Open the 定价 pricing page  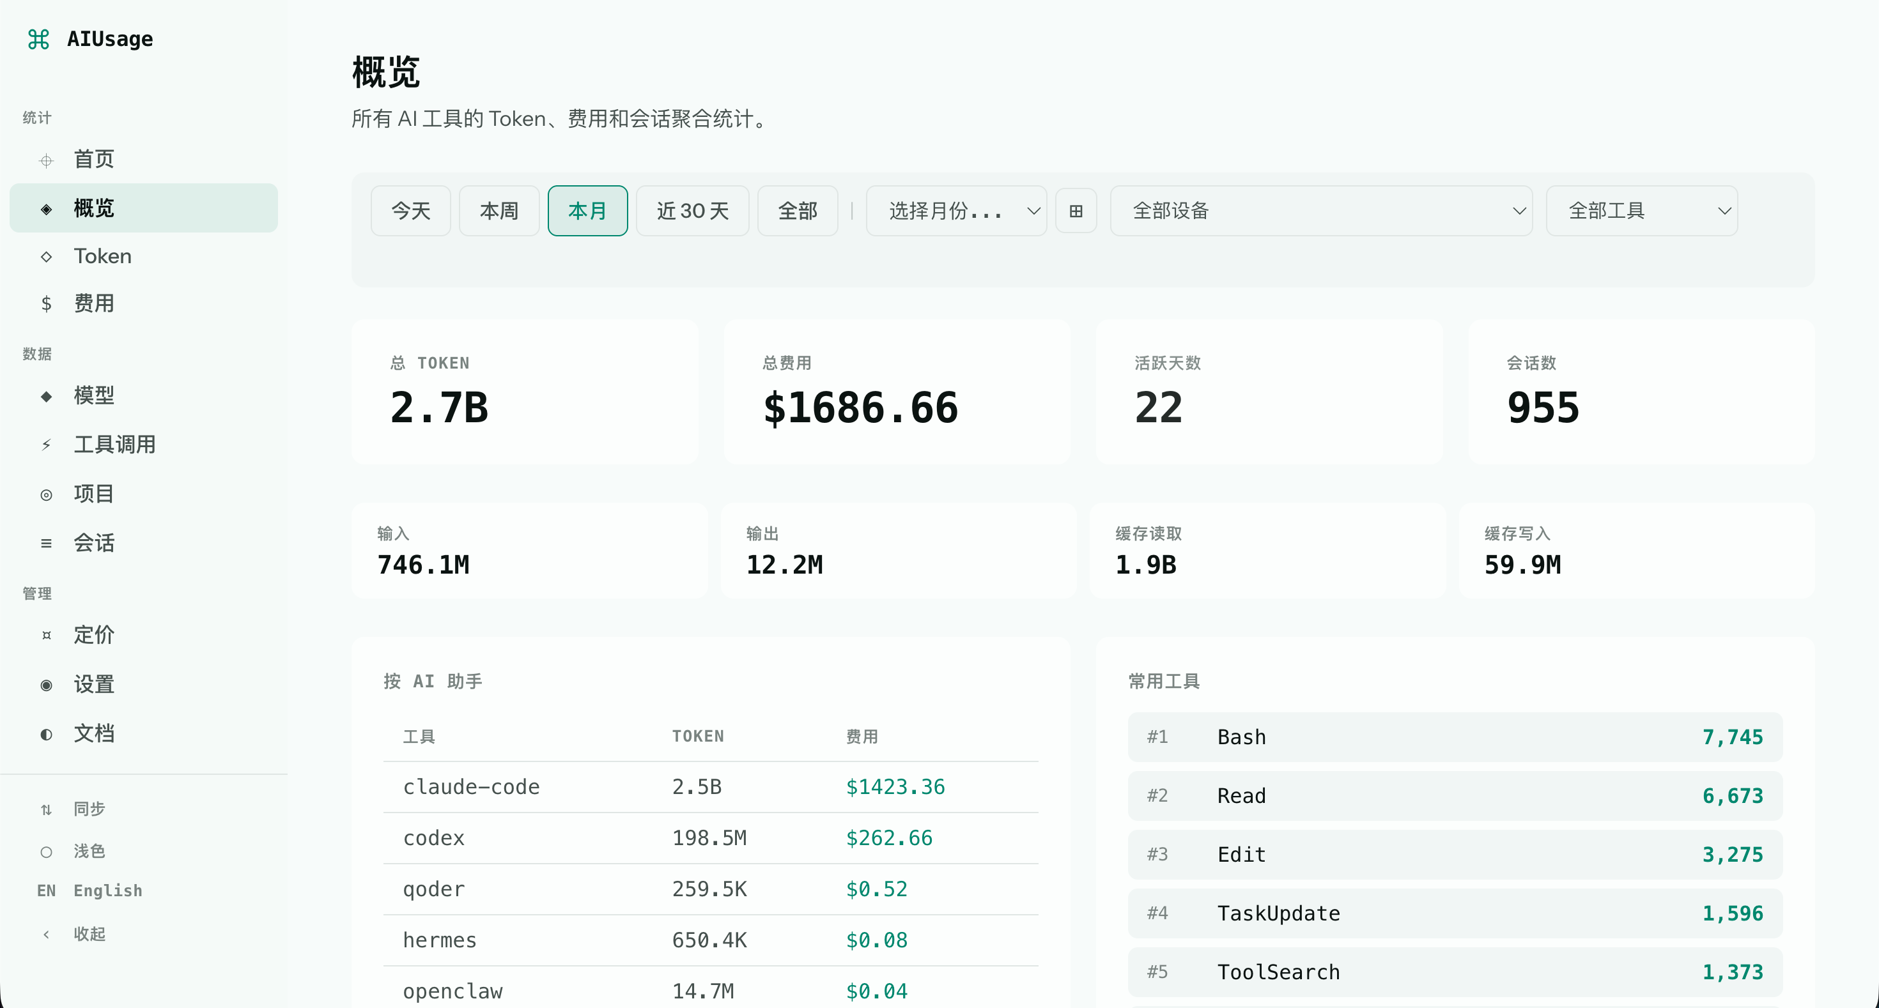click(144, 635)
